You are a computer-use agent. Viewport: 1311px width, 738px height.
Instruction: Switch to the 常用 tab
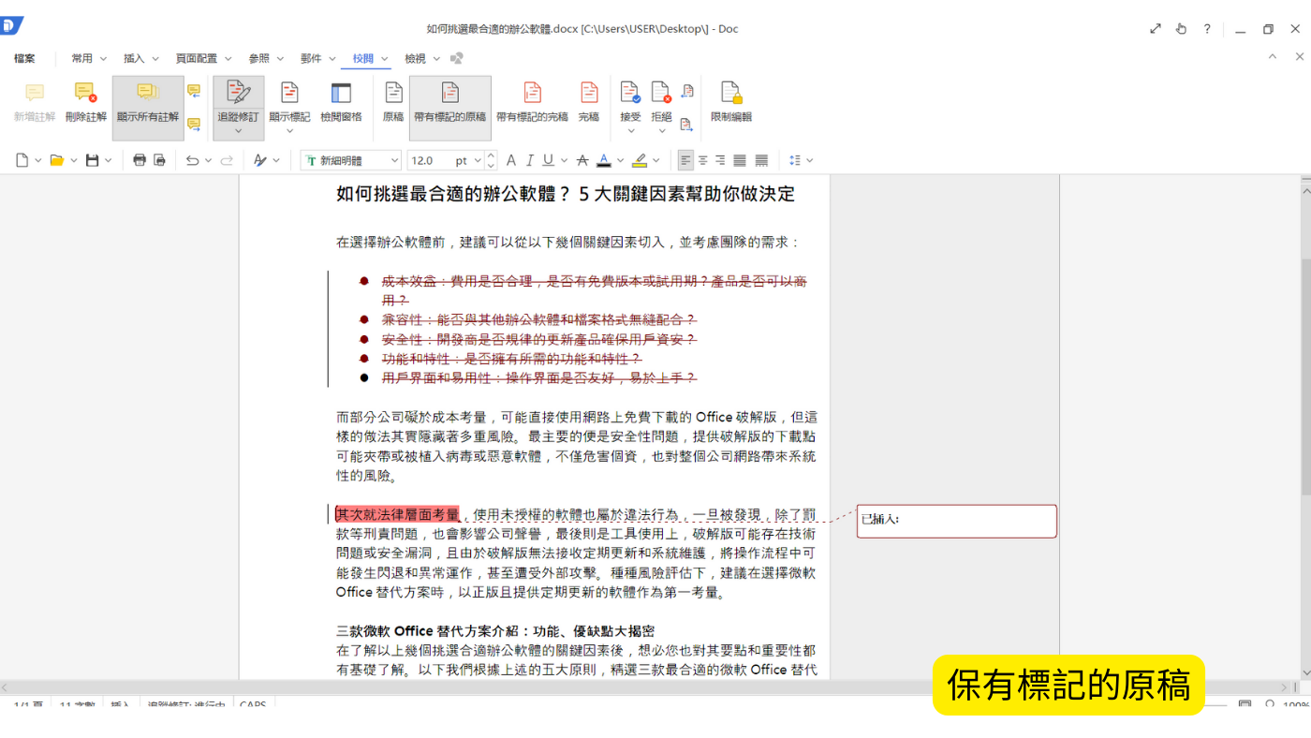point(82,58)
